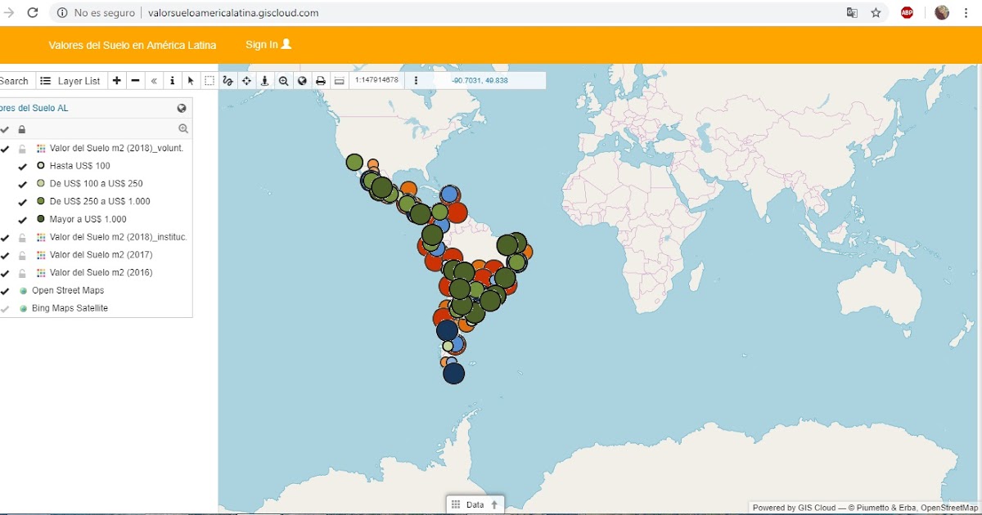Open the Layer List menu
Image resolution: width=982 pixels, height=515 pixels.
[x=70, y=81]
